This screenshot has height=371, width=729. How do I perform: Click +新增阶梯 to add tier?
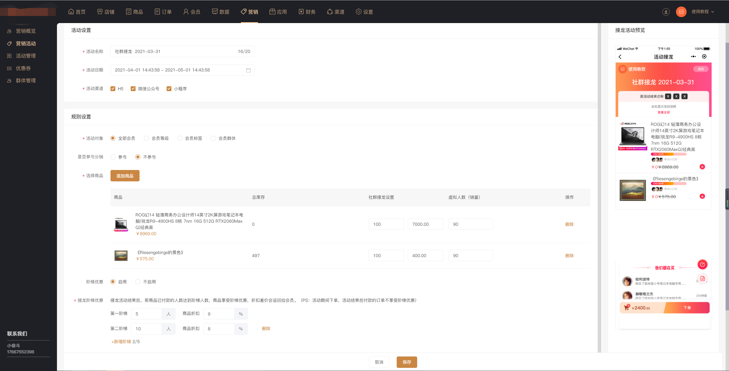pyautogui.click(x=121, y=342)
